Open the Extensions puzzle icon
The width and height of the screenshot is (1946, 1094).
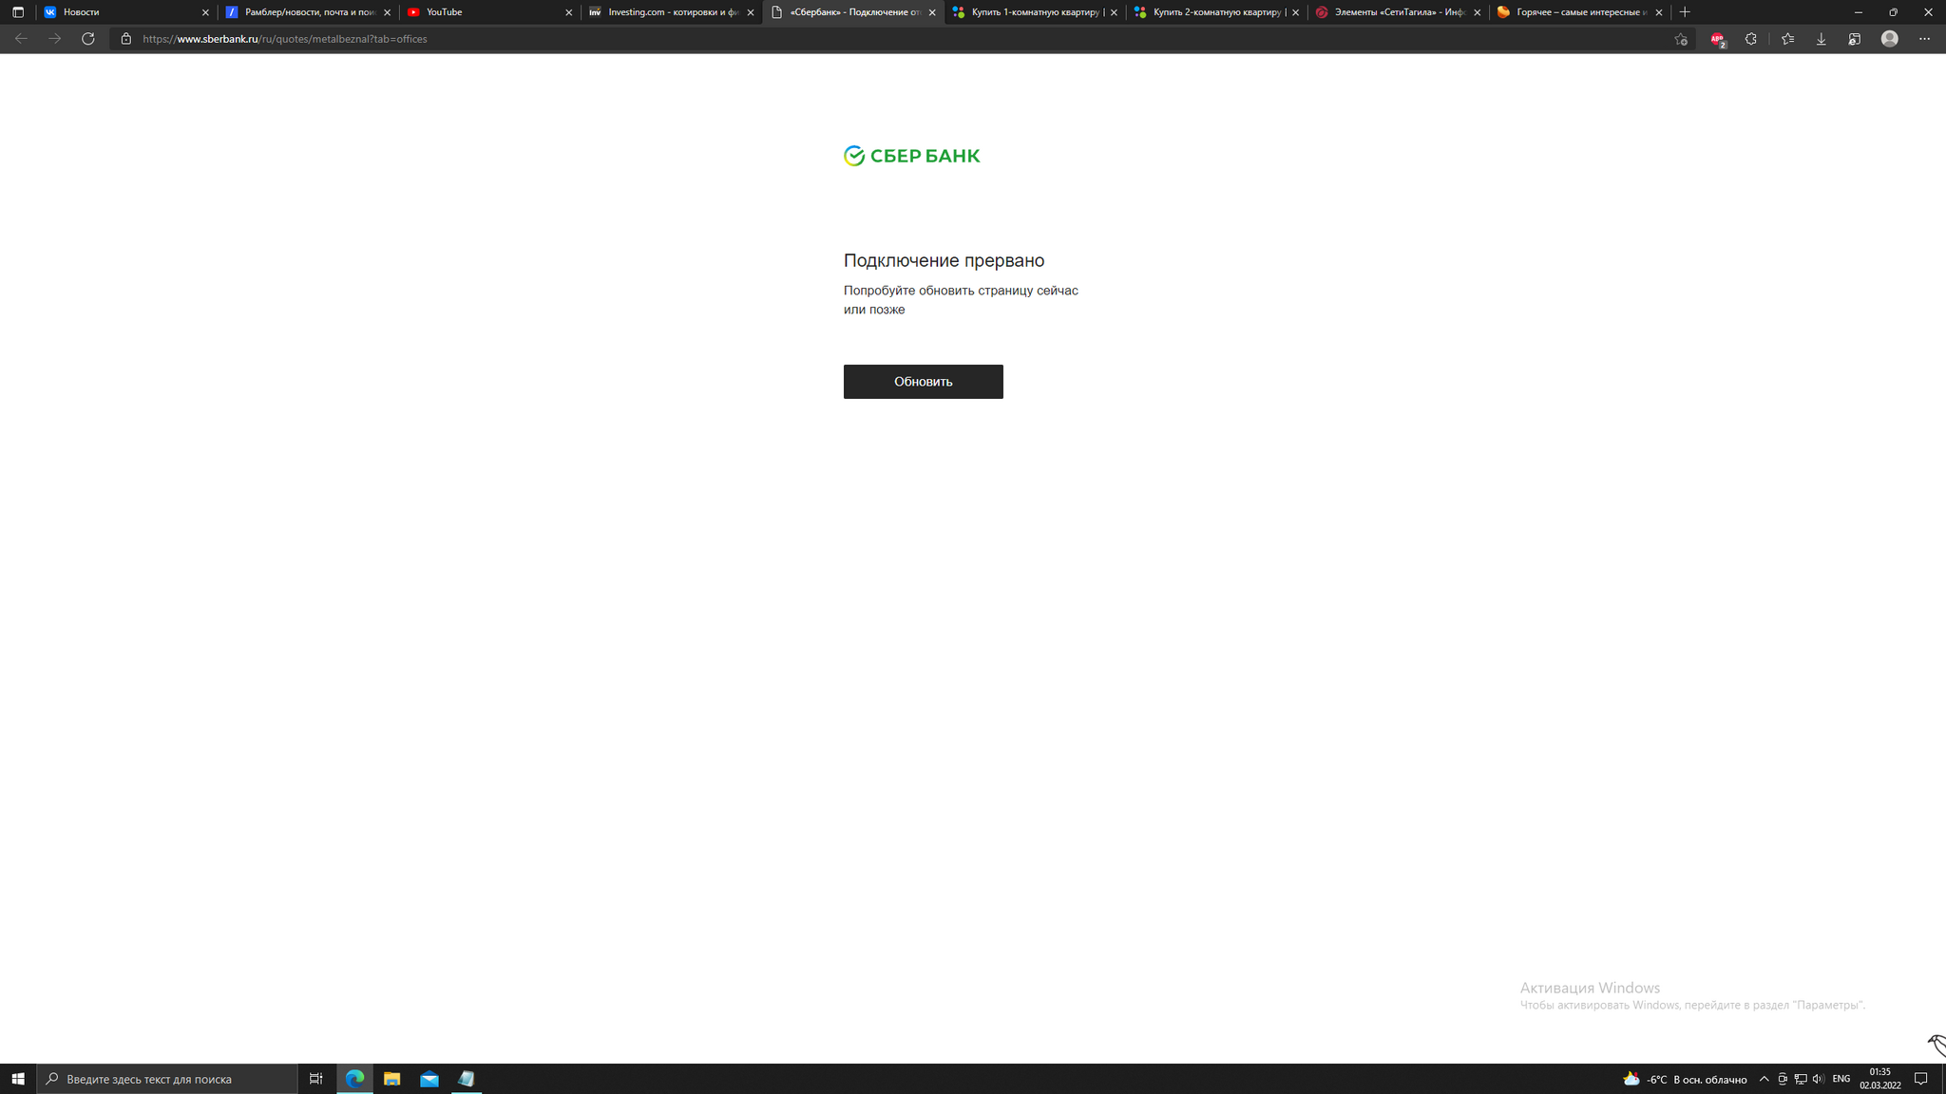tap(1751, 39)
